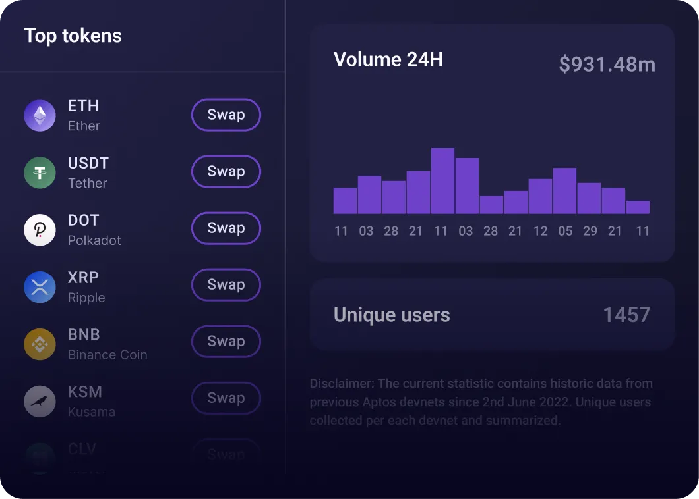This screenshot has width=699, height=499.
Task: Click the Ethereum diamond symbol inside its logo
Action: 40,115
